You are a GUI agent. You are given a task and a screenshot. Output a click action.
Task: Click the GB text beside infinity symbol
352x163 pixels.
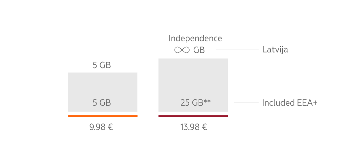(199, 50)
